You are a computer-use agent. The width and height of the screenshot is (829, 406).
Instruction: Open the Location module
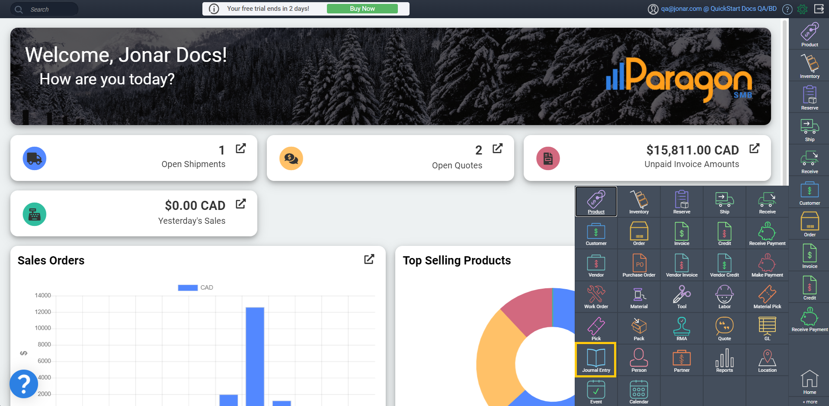tap(767, 360)
